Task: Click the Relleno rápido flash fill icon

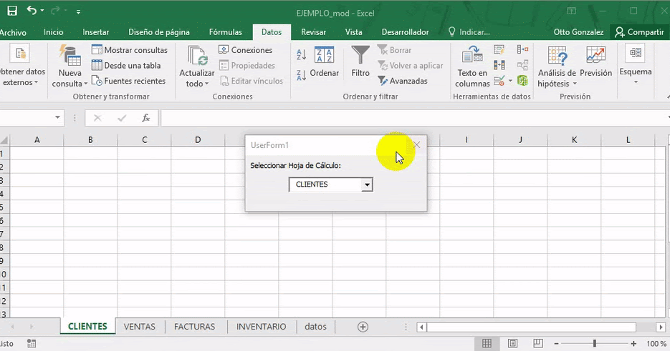Action: 499,50
